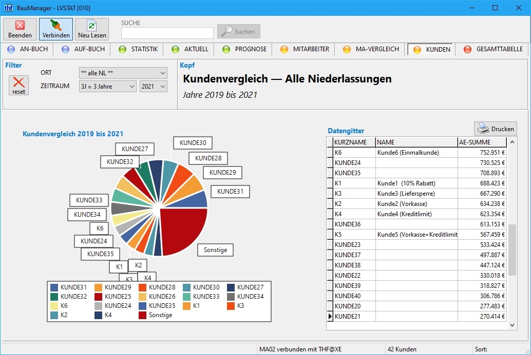Click the KUNDE34 pie chart label

(x=87, y=215)
